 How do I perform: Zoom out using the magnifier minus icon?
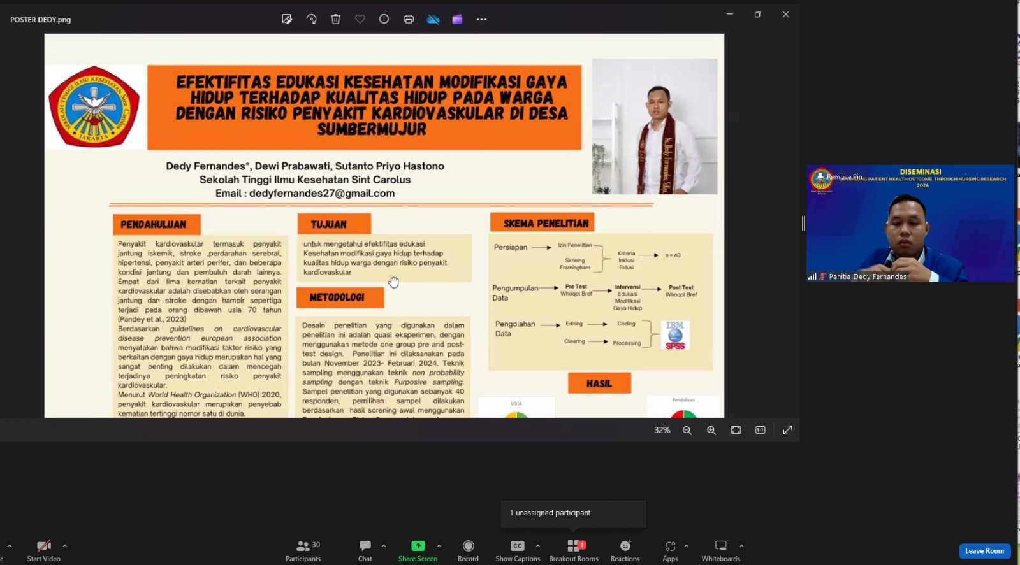pyautogui.click(x=687, y=431)
